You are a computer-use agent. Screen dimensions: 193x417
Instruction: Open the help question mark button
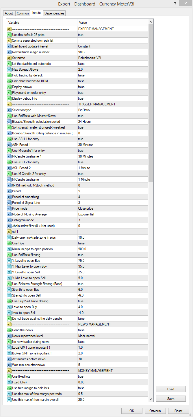175,3
